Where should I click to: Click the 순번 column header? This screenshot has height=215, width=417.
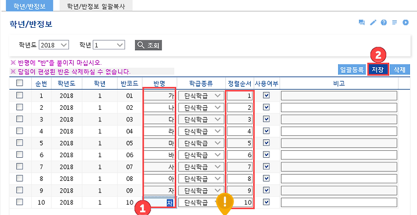click(41, 83)
